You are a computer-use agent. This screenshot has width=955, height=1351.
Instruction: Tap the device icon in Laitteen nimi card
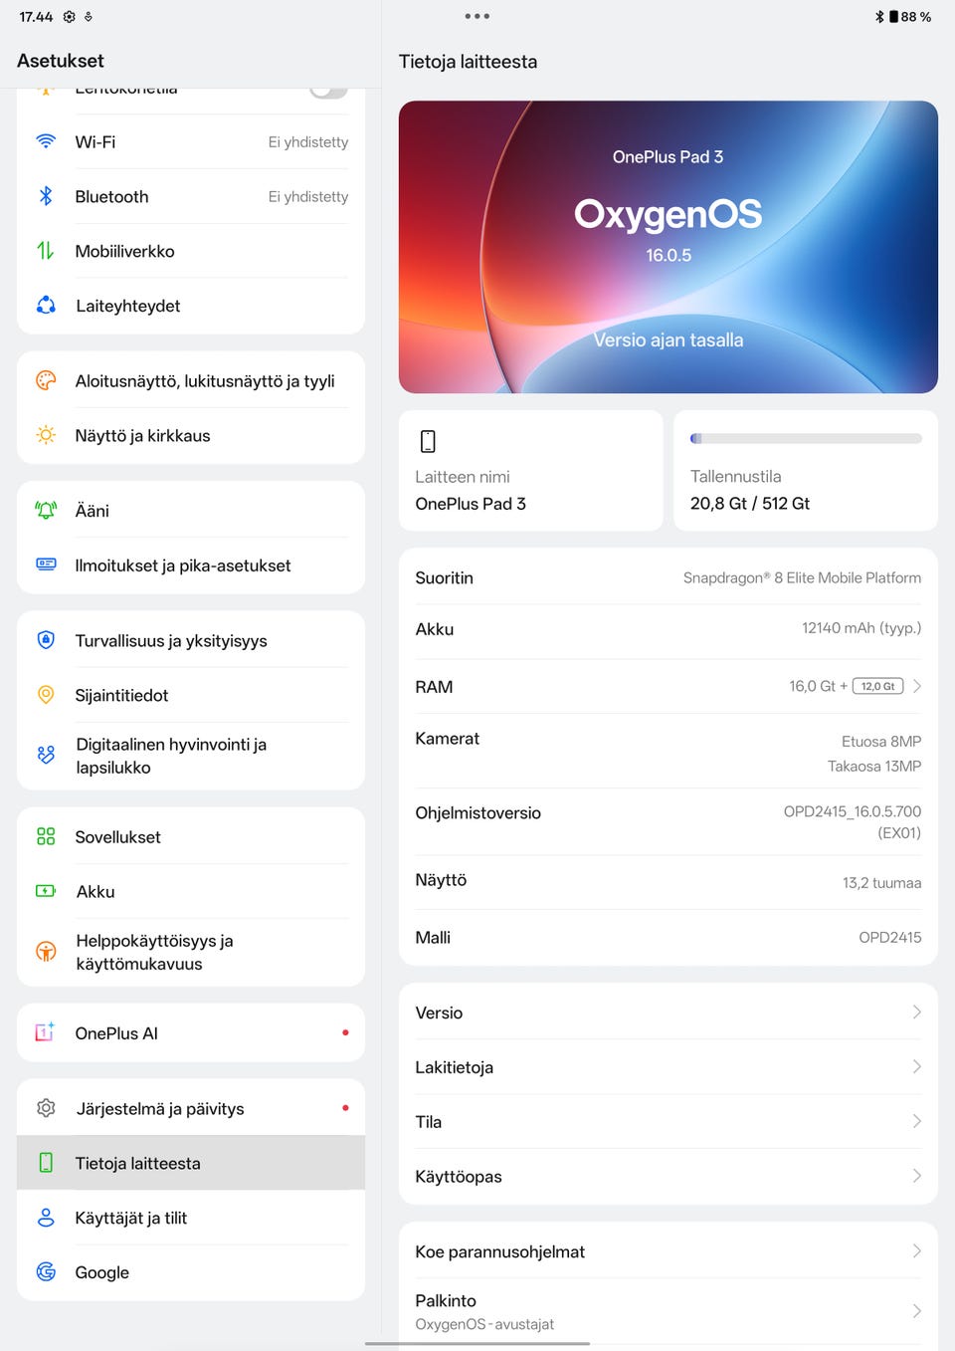(x=428, y=441)
